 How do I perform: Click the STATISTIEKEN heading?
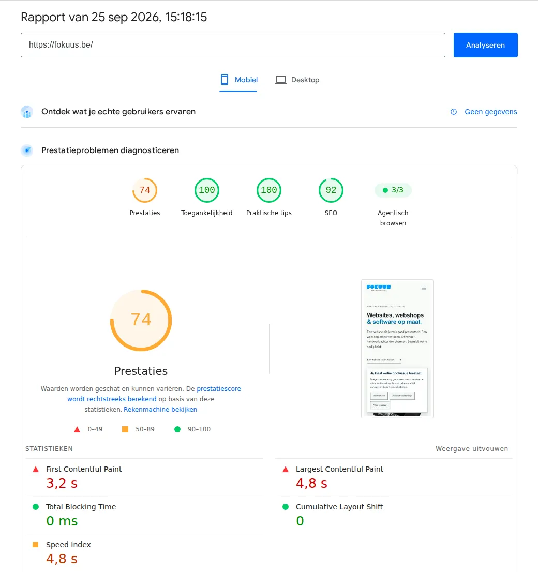49,449
